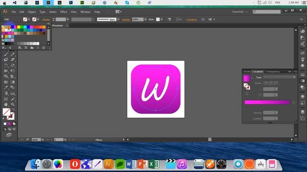Select the Column Graph tool
307x172 pixels.
click(x=12, y=94)
